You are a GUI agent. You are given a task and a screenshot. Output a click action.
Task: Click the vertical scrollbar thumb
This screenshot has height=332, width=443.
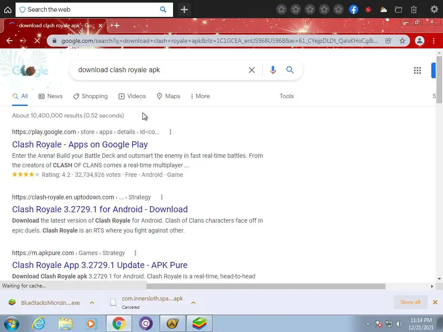439,80
